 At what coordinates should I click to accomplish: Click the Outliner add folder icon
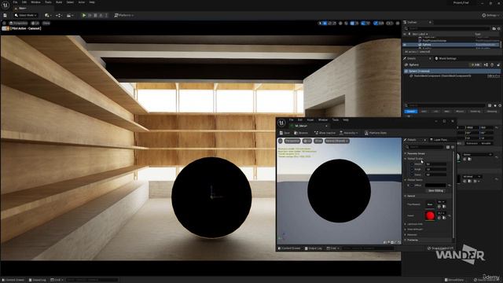494,28
